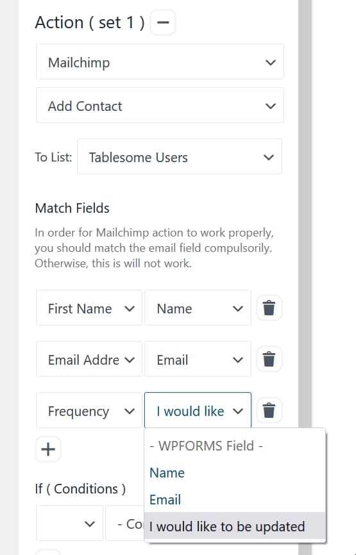This screenshot has width=356, height=555.
Task: Open the Frequency field dropdown
Action: click(x=89, y=411)
